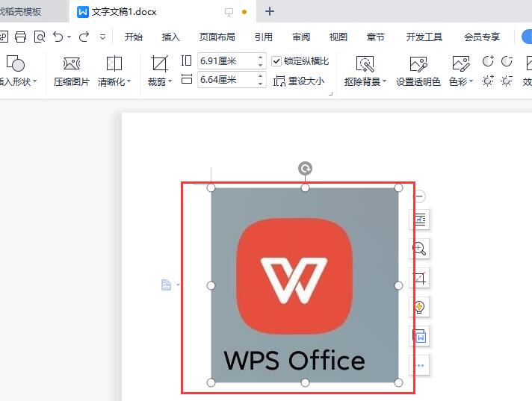Screen dimensions: 532x401
Task: Select the 裁剪 crop tool
Action: tap(159, 63)
